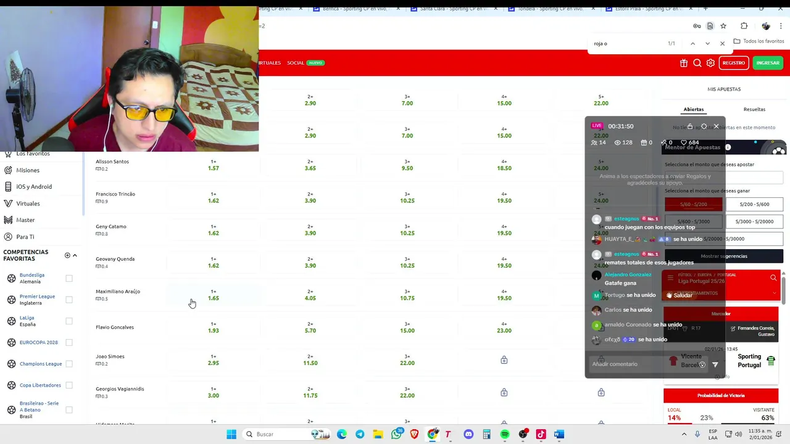Image resolution: width=790 pixels, height=444 pixels.
Task: Search in Liga Portugal bet widget
Action: (773, 278)
